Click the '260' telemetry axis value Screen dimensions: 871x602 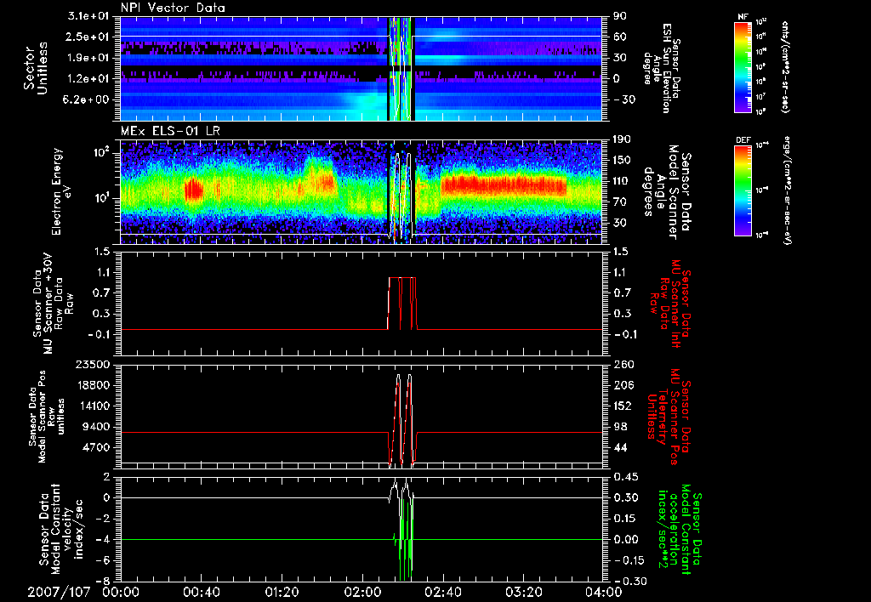(623, 365)
